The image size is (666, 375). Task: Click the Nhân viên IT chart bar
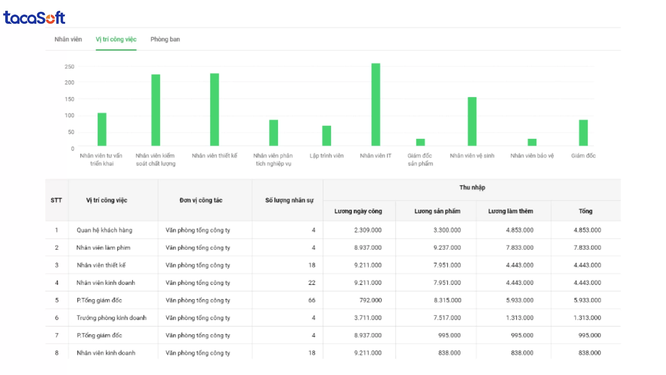pos(376,104)
